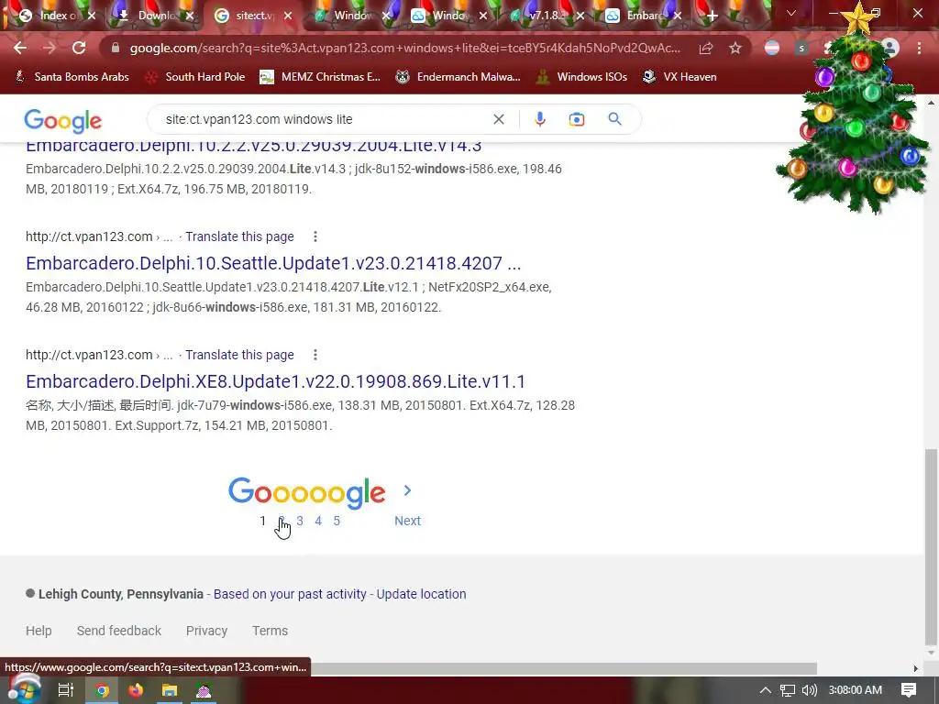This screenshot has width=939, height=704.
Task: Click the magnifier search button
Action: click(614, 119)
